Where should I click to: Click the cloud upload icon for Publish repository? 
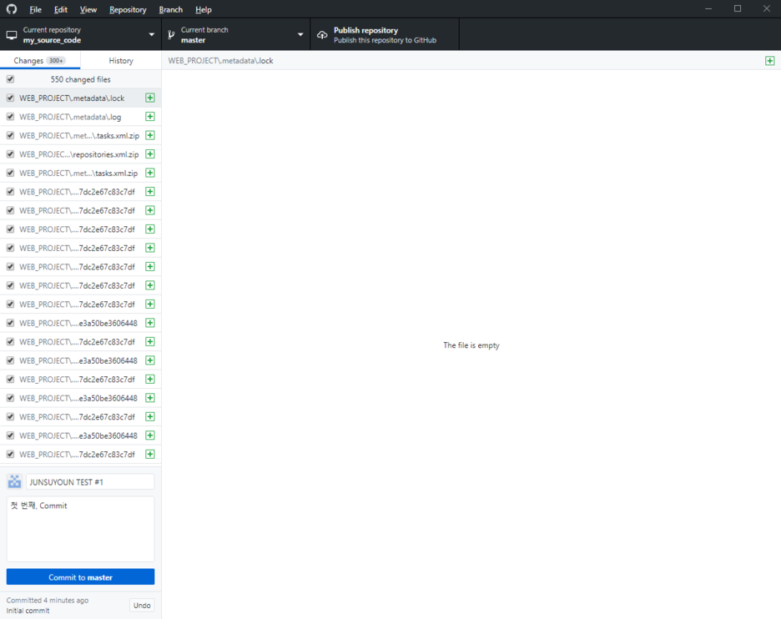[x=321, y=34]
